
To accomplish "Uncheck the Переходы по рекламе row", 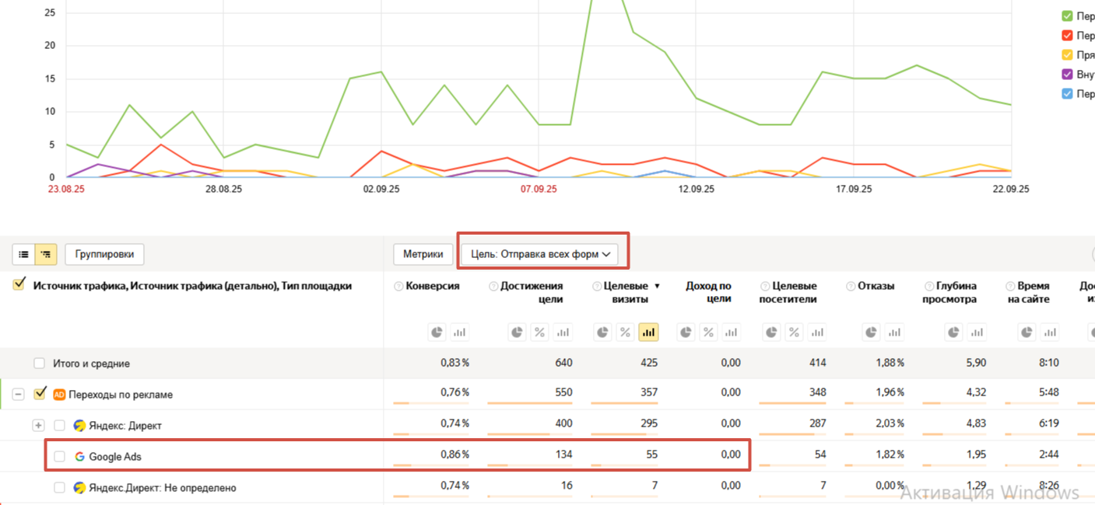I will [40, 394].
